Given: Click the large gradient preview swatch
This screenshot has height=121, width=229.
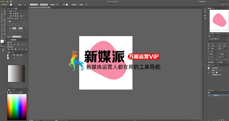Looking at the screenshot, I should [x=16, y=74].
